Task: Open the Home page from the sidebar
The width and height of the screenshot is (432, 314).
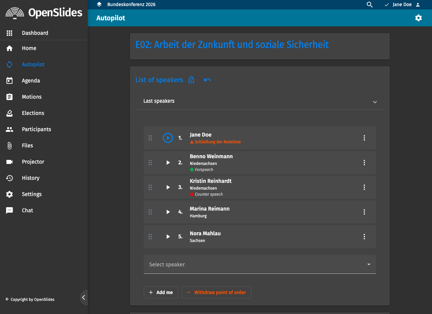Action: pos(44,48)
